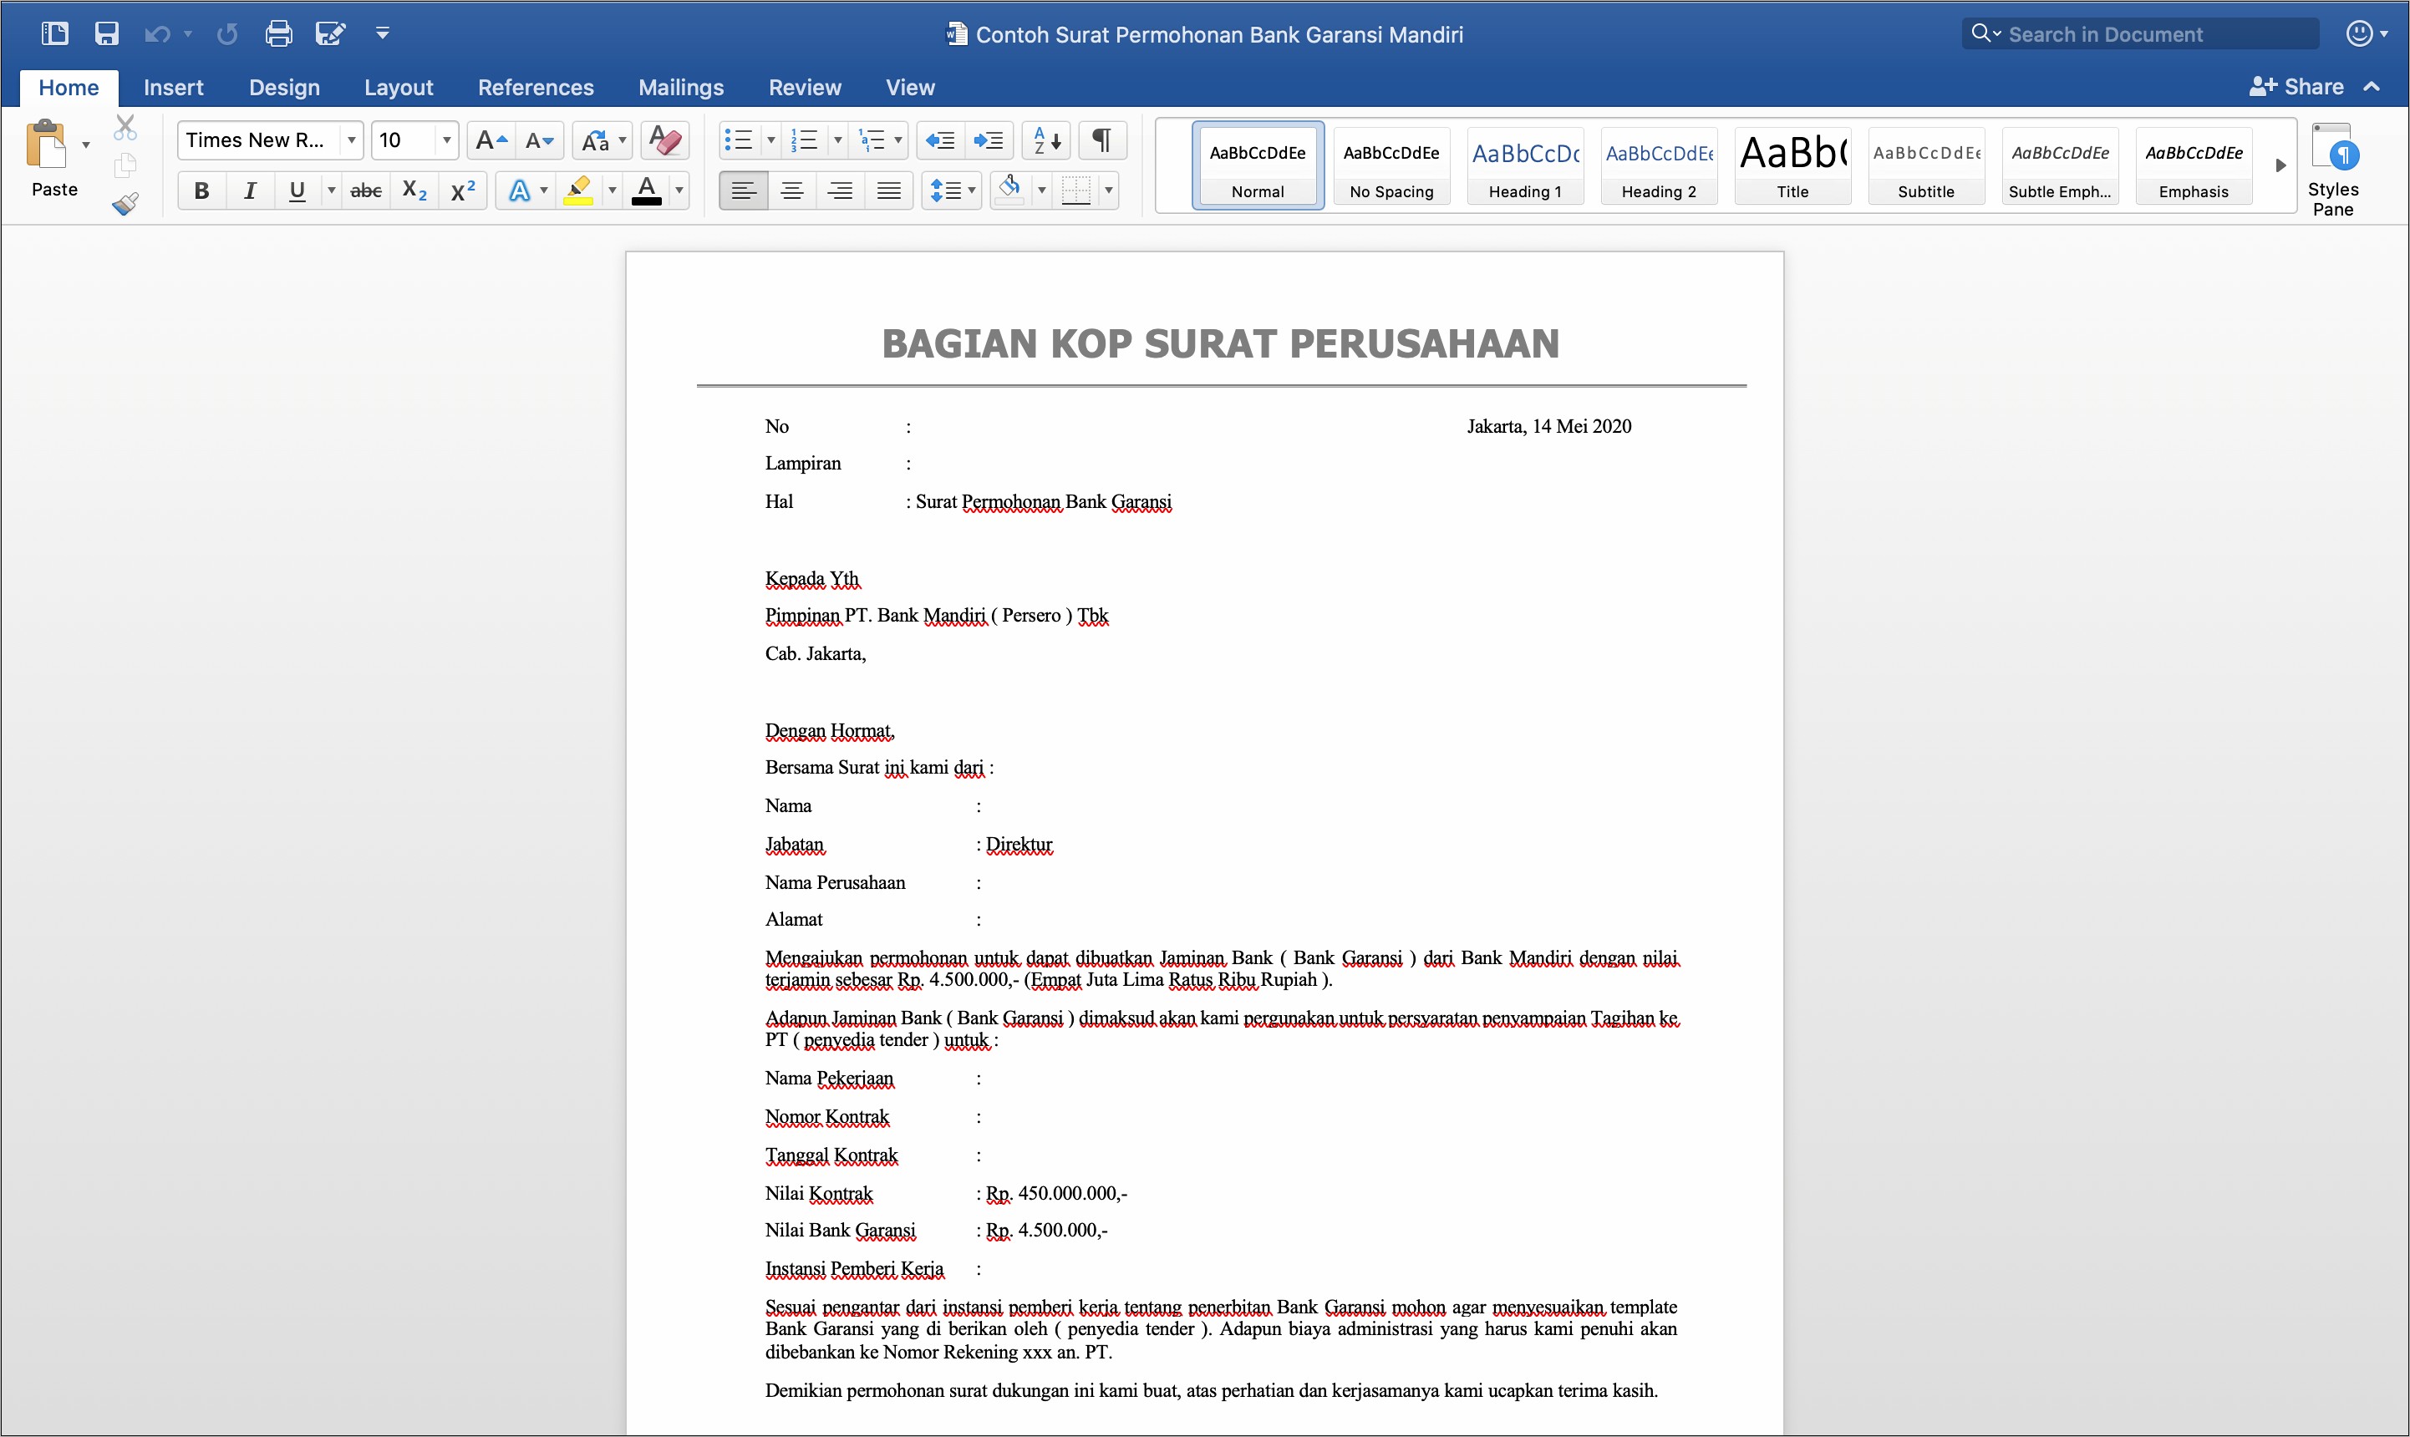Viewport: 2410px width, 1437px height.
Task: Select the No Spacing style option
Action: [1391, 168]
